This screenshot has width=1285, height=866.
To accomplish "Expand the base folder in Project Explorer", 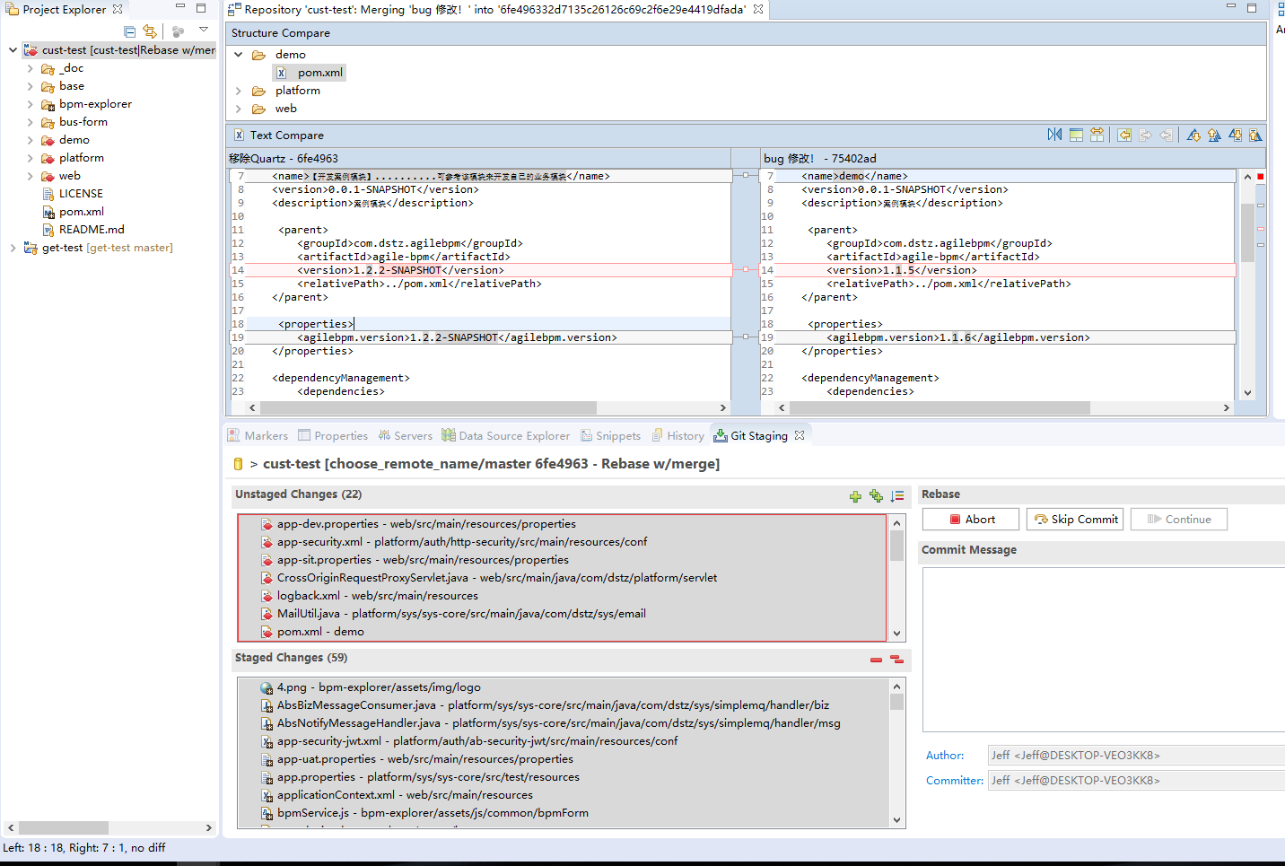I will click(x=31, y=86).
